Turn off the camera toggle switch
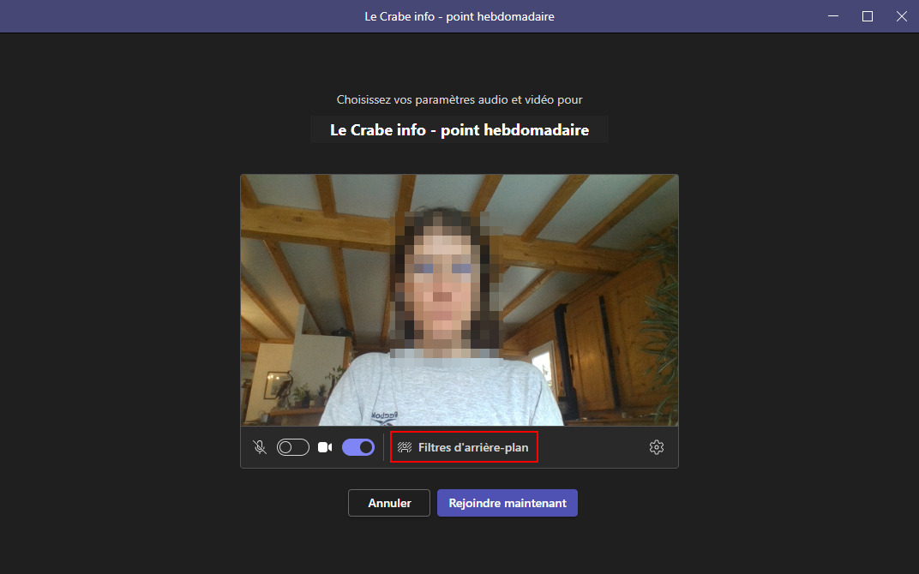919x574 pixels. click(358, 447)
